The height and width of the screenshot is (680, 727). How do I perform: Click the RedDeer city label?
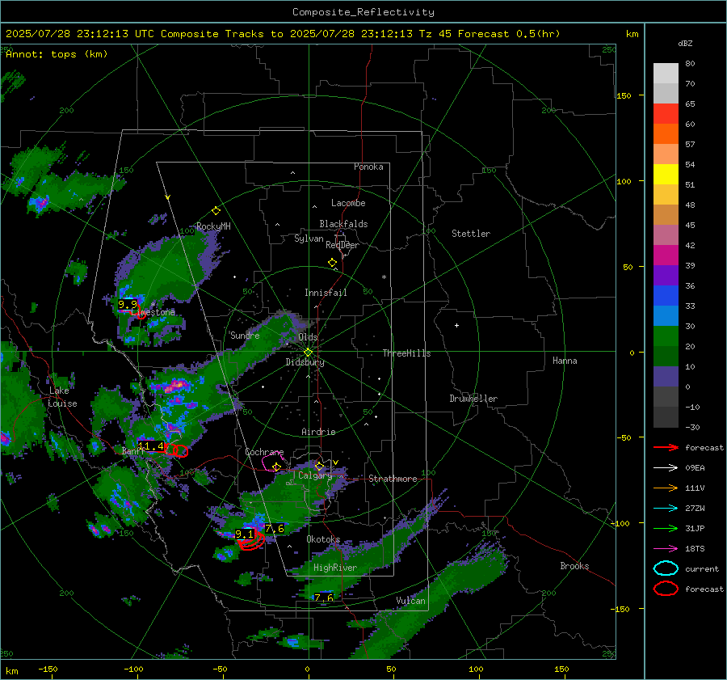point(342,245)
